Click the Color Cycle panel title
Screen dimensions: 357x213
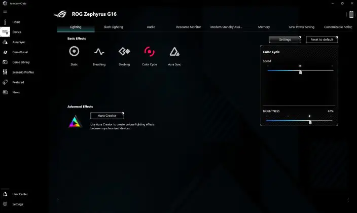coord(271,52)
